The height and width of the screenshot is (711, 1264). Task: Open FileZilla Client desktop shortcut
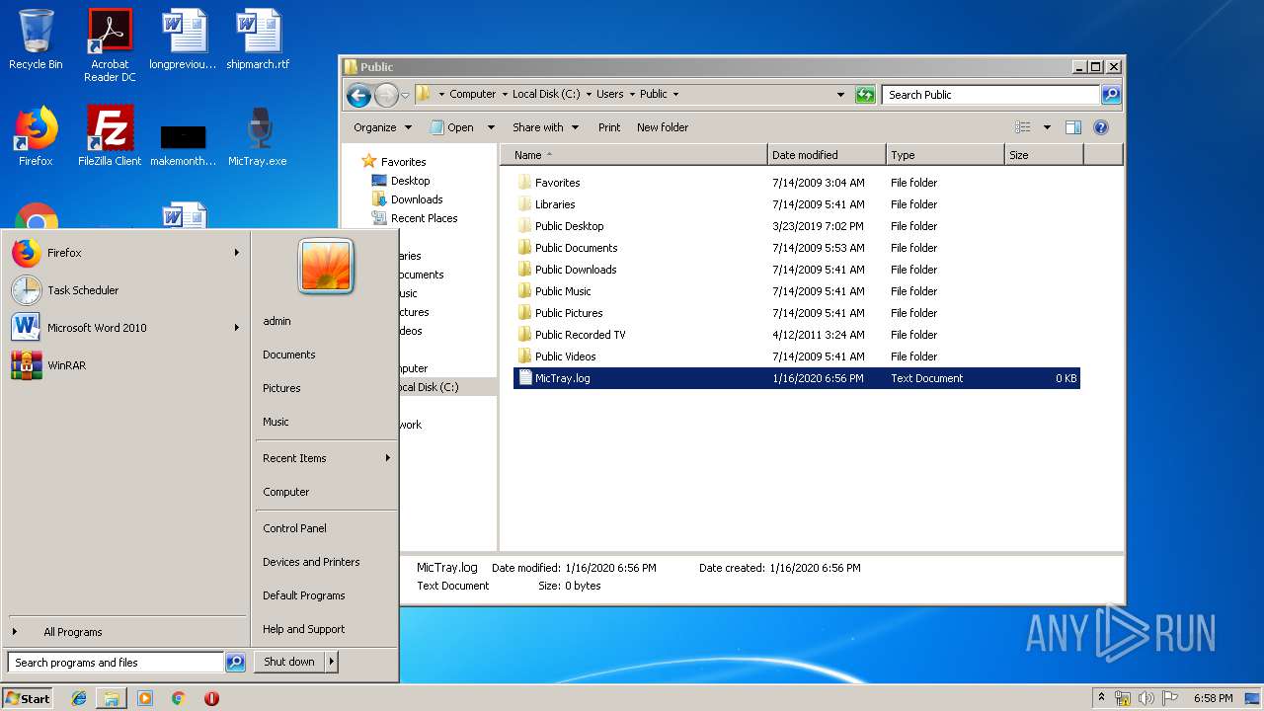(110, 136)
